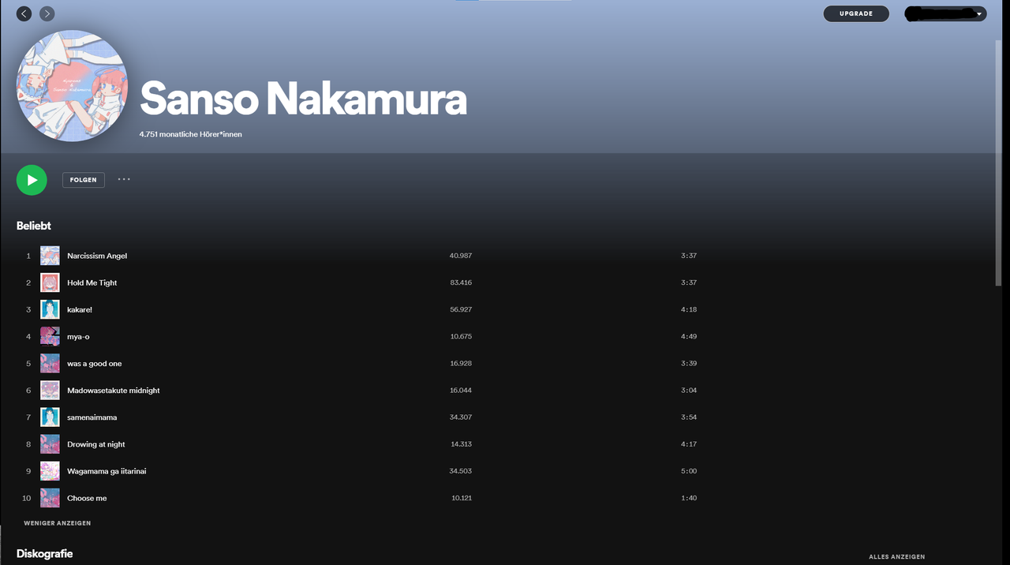Click the mya-o track cover art
1010x565 pixels.
click(x=50, y=336)
